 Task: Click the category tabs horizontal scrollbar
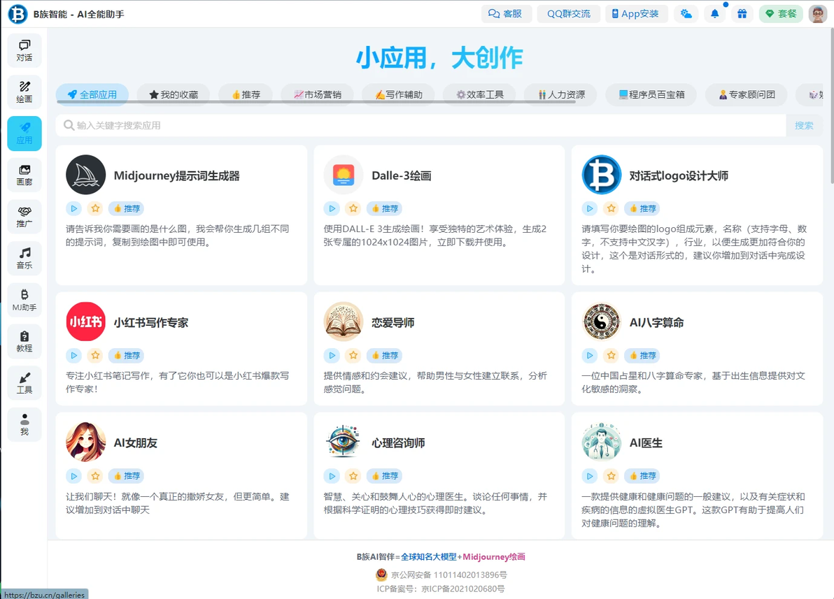316,101
